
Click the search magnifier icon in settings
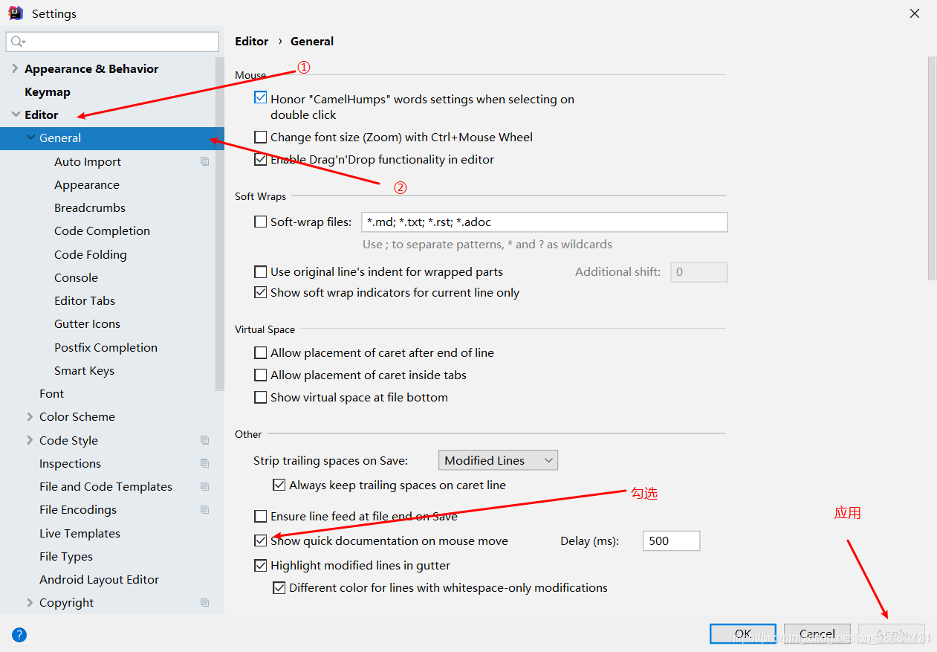(18, 42)
